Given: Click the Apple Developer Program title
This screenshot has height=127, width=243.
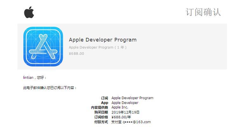Looking at the screenshot, I should pos(102,40).
